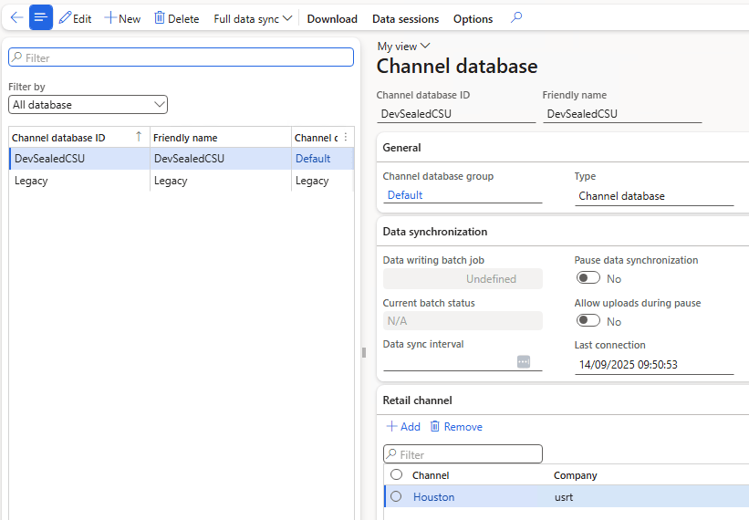Click the Edit pencil button
This screenshot has width=749, height=520.
coord(75,18)
